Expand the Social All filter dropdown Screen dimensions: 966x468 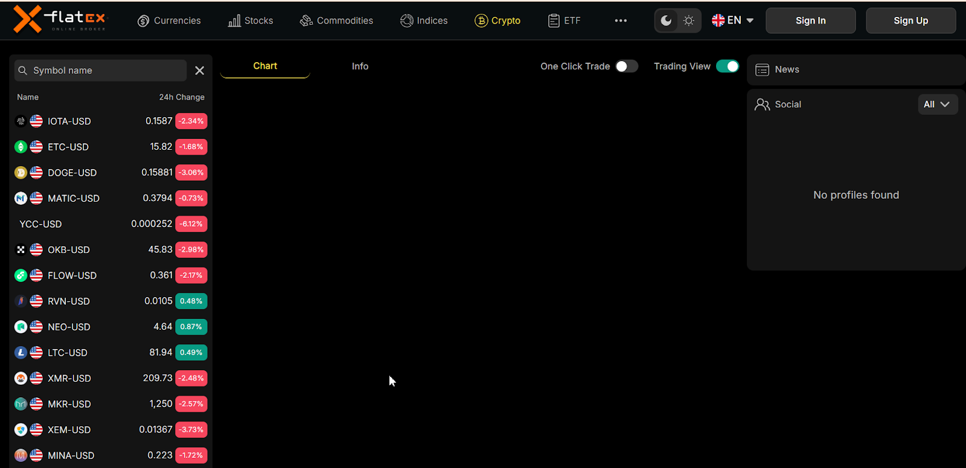pyautogui.click(x=937, y=104)
